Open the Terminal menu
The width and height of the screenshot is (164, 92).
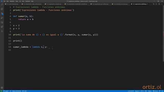28,1
